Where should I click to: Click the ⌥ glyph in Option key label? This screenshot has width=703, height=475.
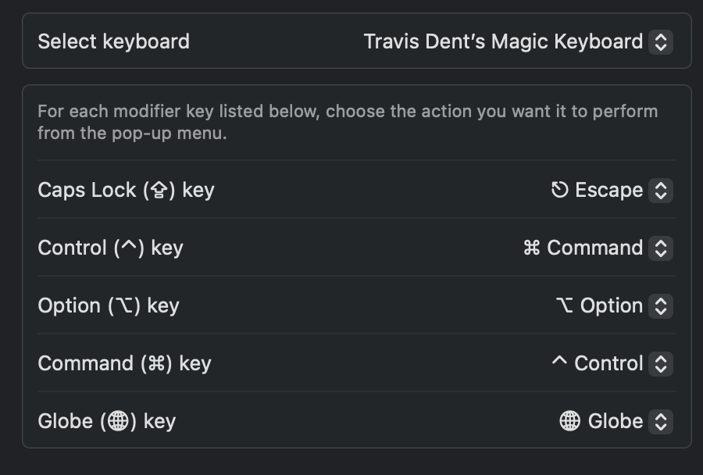123,305
